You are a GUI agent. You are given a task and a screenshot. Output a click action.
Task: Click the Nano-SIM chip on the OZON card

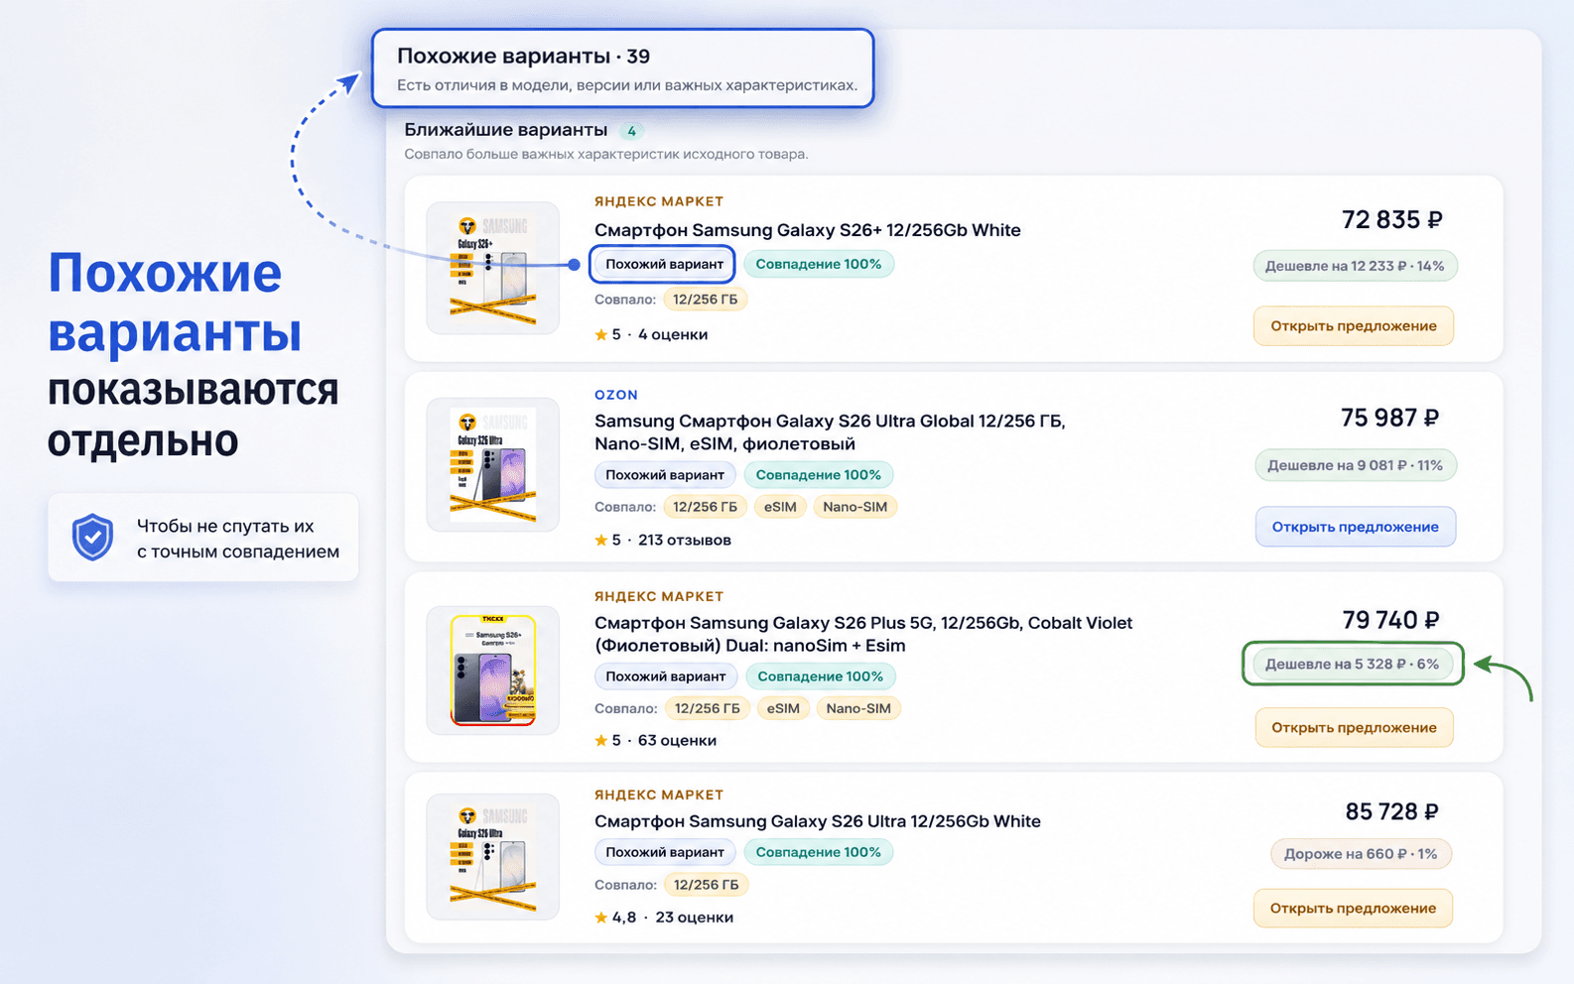(855, 507)
